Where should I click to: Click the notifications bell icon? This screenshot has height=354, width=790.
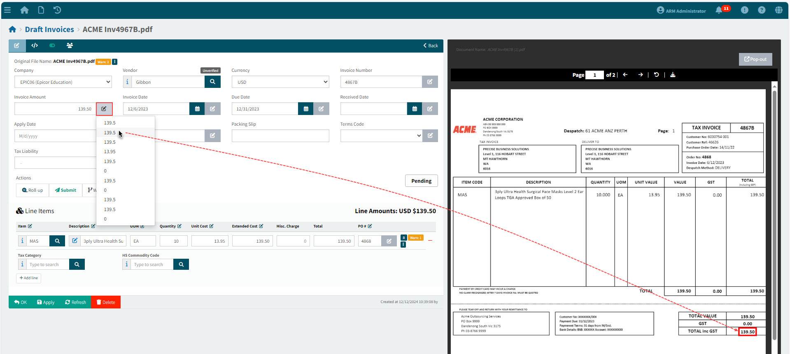(x=719, y=10)
